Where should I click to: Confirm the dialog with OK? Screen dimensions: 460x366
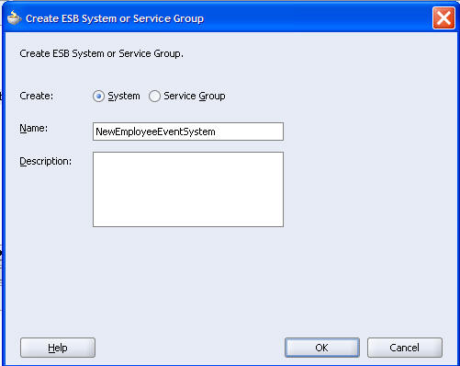tap(322, 348)
